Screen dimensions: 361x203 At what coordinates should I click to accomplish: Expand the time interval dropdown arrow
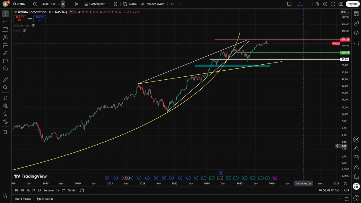click(68, 4)
